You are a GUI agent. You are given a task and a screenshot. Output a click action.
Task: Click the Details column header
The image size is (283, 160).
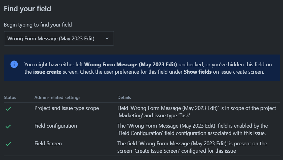(124, 98)
